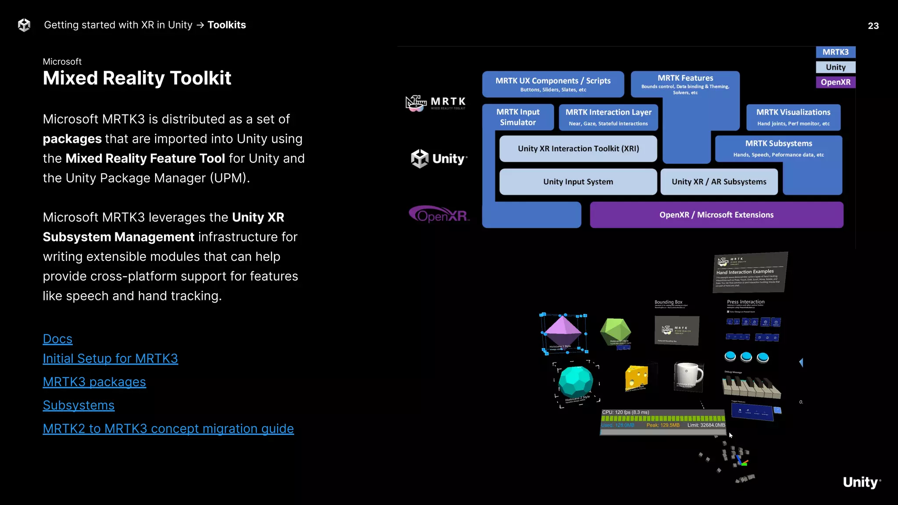The height and width of the screenshot is (505, 898).
Task: Click the MRTK Subsystems block
Action: [x=778, y=148]
